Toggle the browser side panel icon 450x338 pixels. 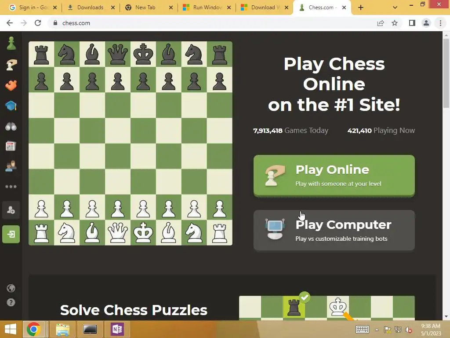[412, 23]
